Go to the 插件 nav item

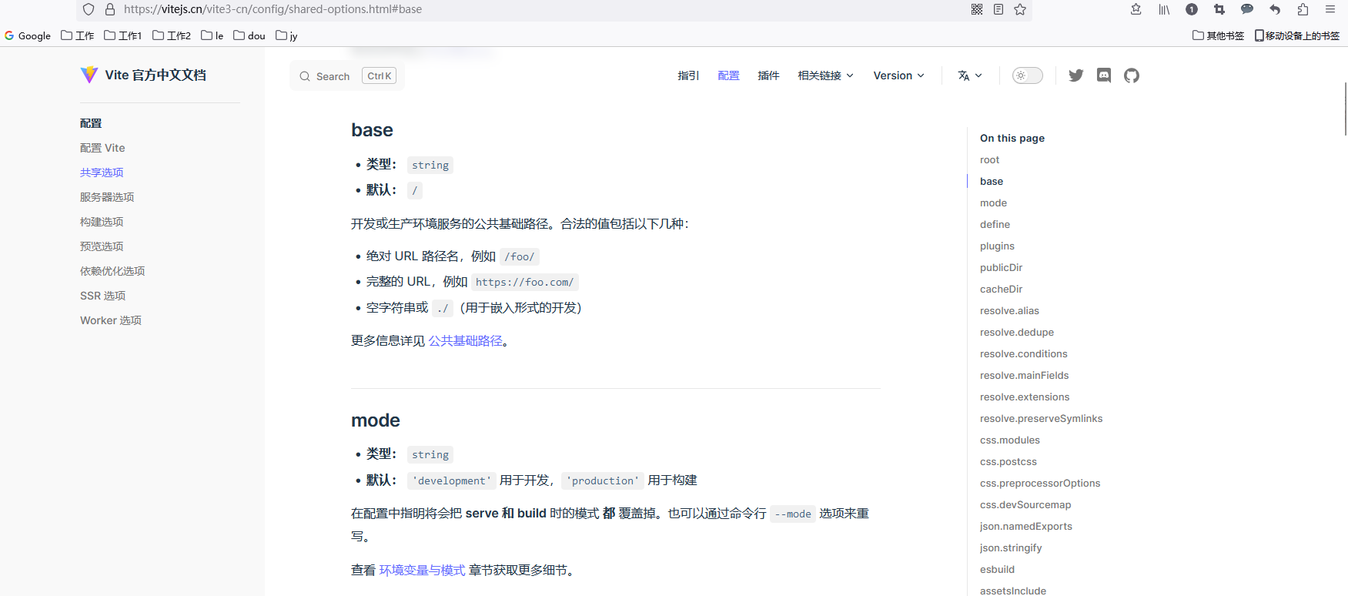[768, 75]
